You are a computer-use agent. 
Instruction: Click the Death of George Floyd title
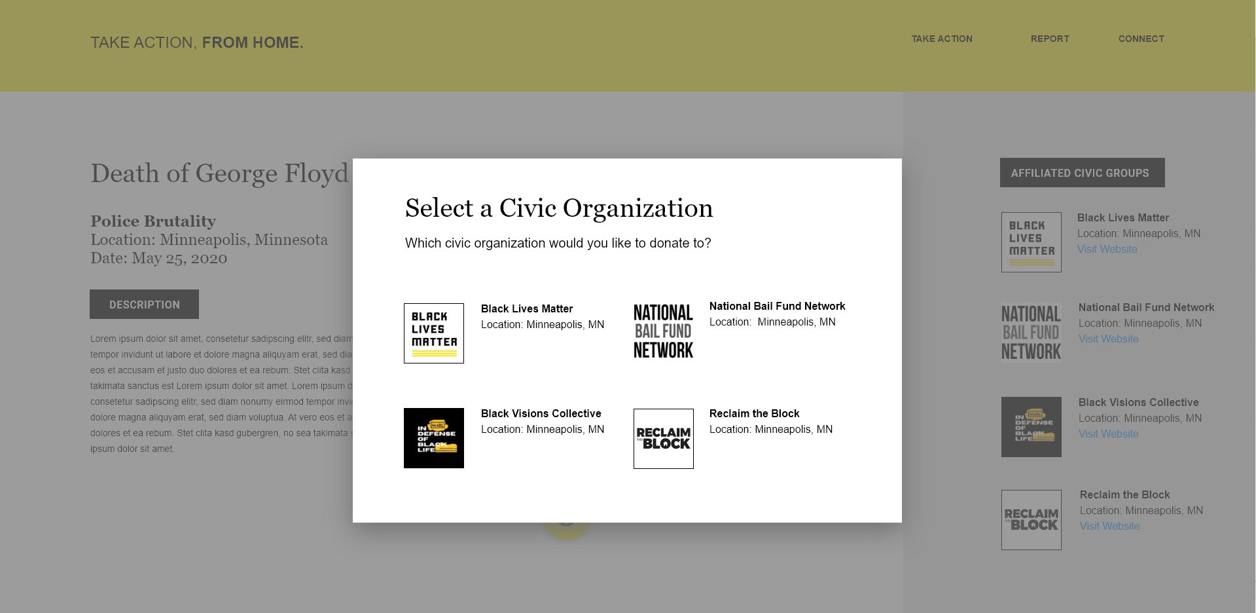pyautogui.click(x=220, y=174)
